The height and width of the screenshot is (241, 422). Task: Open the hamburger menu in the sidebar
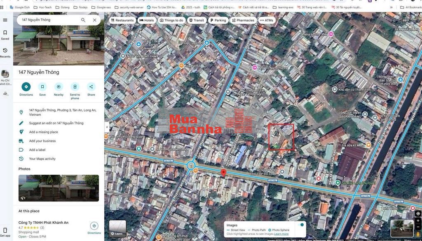pos(5,20)
